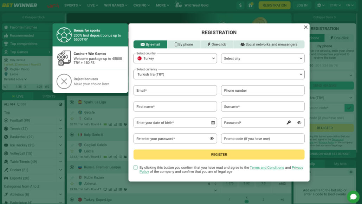
Task: Open the Select currency dropdown
Action: coord(219,75)
